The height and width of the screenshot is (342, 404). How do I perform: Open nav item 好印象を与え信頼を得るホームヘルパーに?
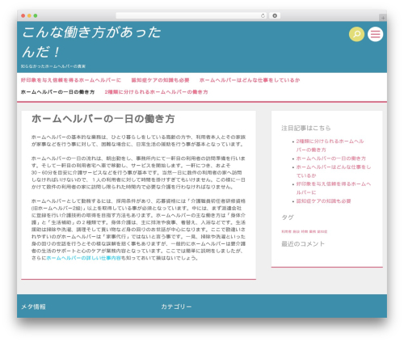[71, 80]
